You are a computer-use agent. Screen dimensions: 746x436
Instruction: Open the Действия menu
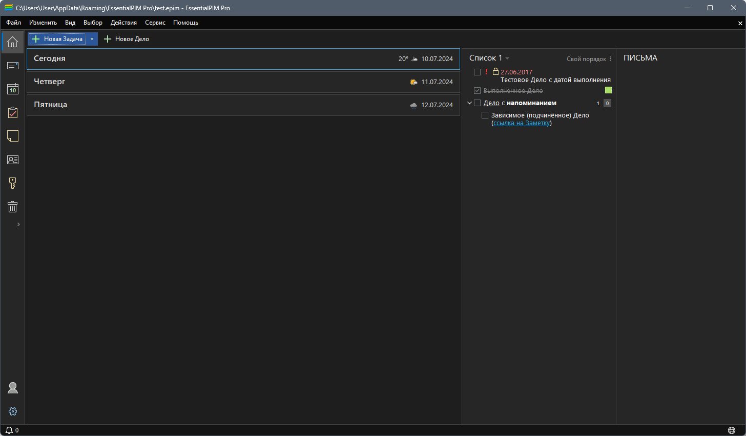pos(123,23)
